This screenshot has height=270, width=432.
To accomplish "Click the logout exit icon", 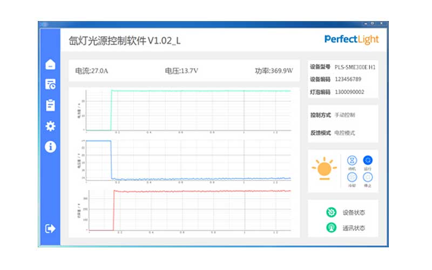I will point(50,228).
